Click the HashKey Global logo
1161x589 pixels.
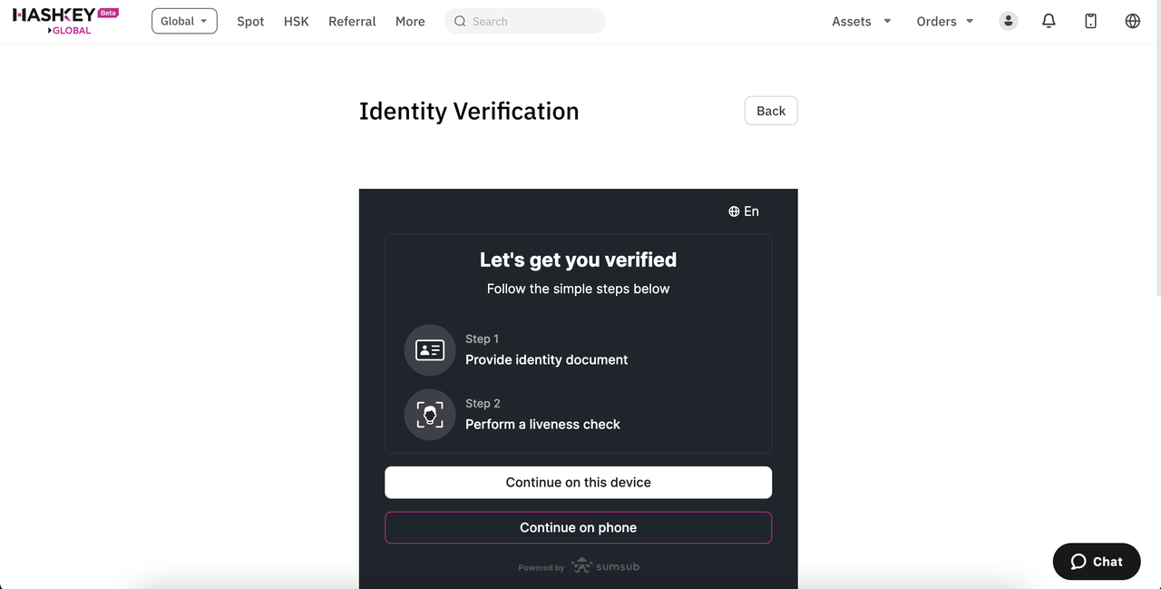65,21
